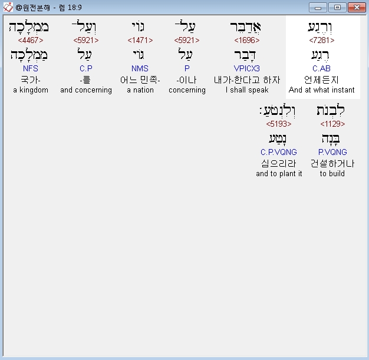Click Strong's number <1696>

point(246,40)
